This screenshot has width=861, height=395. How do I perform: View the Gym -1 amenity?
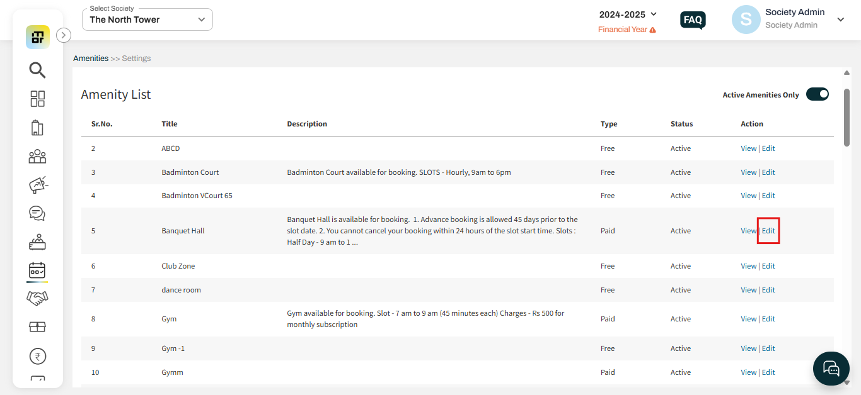pos(748,348)
